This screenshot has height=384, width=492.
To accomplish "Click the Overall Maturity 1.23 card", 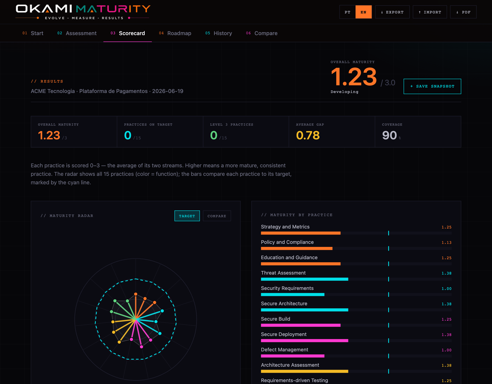I will [74, 132].
